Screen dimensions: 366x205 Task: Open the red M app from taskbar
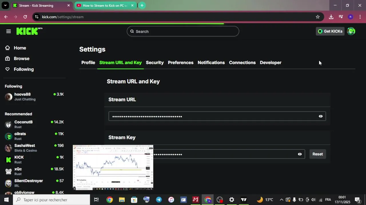(196, 200)
